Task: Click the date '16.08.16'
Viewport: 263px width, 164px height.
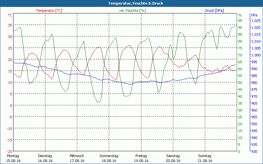Action: point(45,161)
